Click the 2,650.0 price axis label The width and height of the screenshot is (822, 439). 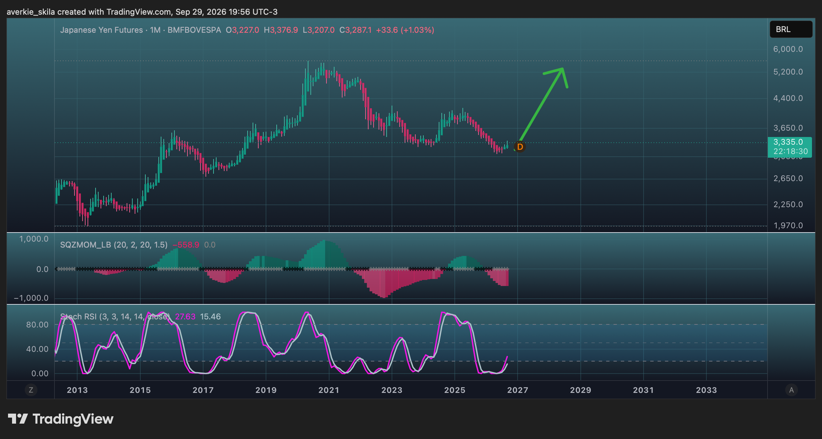[x=788, y=178]
